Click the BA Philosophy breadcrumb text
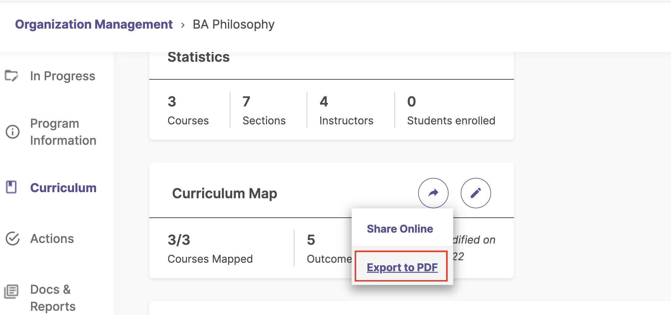The image size is (671, 315). (233, 24)
